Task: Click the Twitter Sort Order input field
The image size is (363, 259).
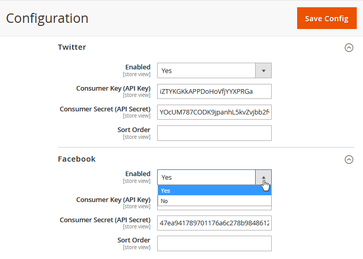Action: coord(214,133)
